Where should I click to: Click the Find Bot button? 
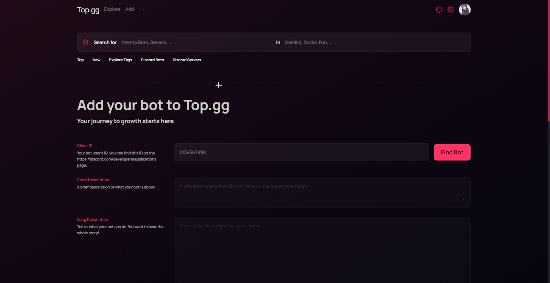(x=452, y=152)
